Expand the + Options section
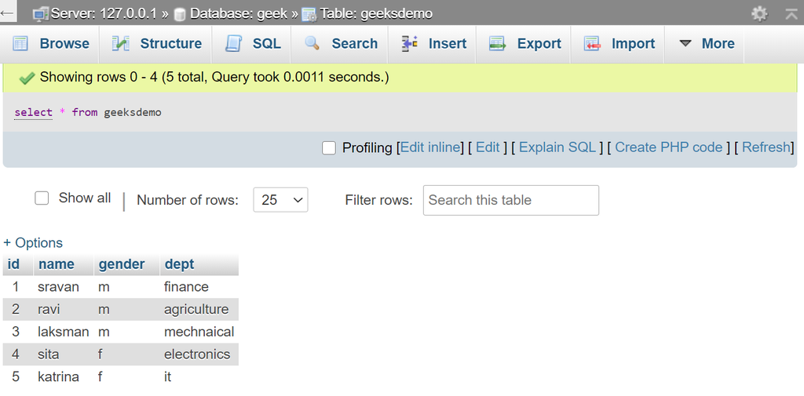Image resolution: width=804 pixels, height=396 pixels. (x=33, y=243)
